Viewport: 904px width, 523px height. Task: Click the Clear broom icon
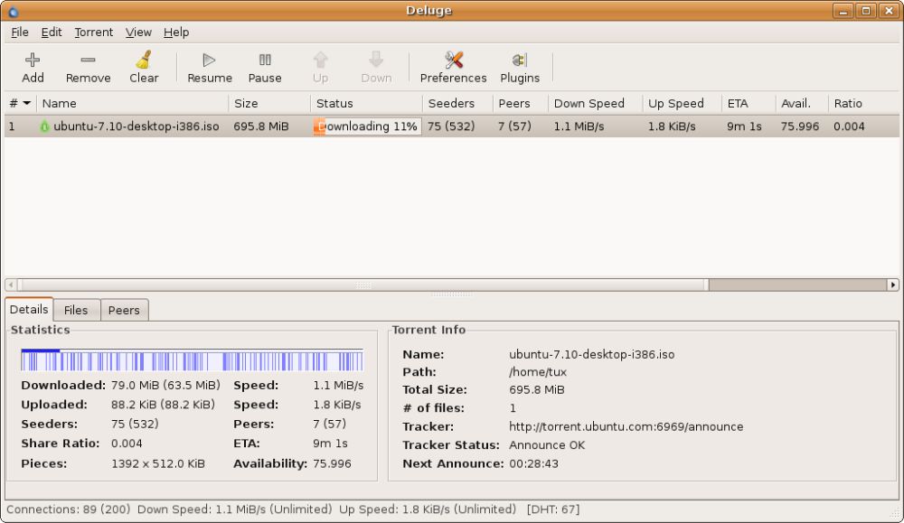(144, 60)
